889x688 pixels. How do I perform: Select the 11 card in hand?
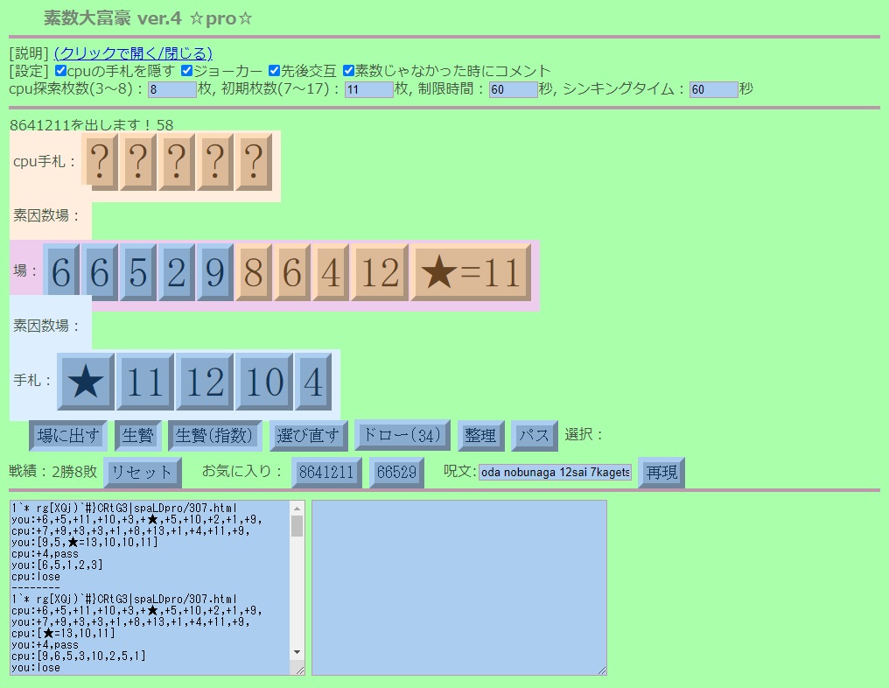pos(145,381)
